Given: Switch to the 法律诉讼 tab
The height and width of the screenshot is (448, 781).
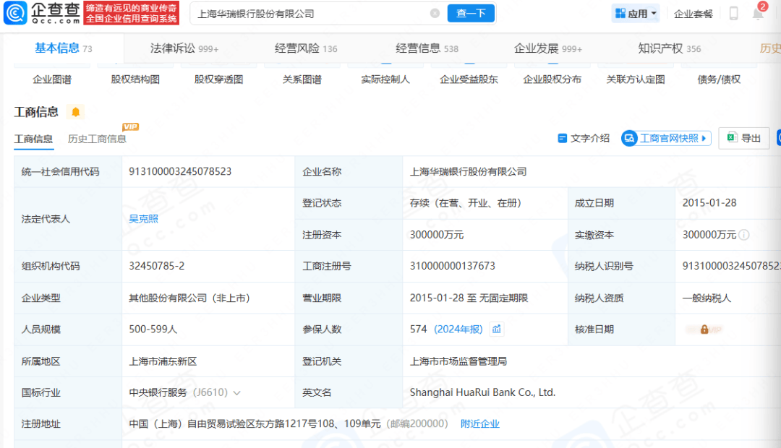Looking at the screenshot, I should (183, 48).
